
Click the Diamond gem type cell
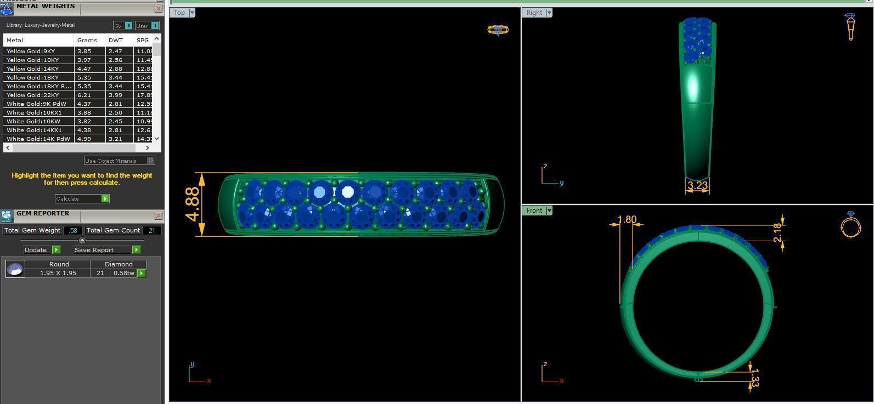point(119,264)
